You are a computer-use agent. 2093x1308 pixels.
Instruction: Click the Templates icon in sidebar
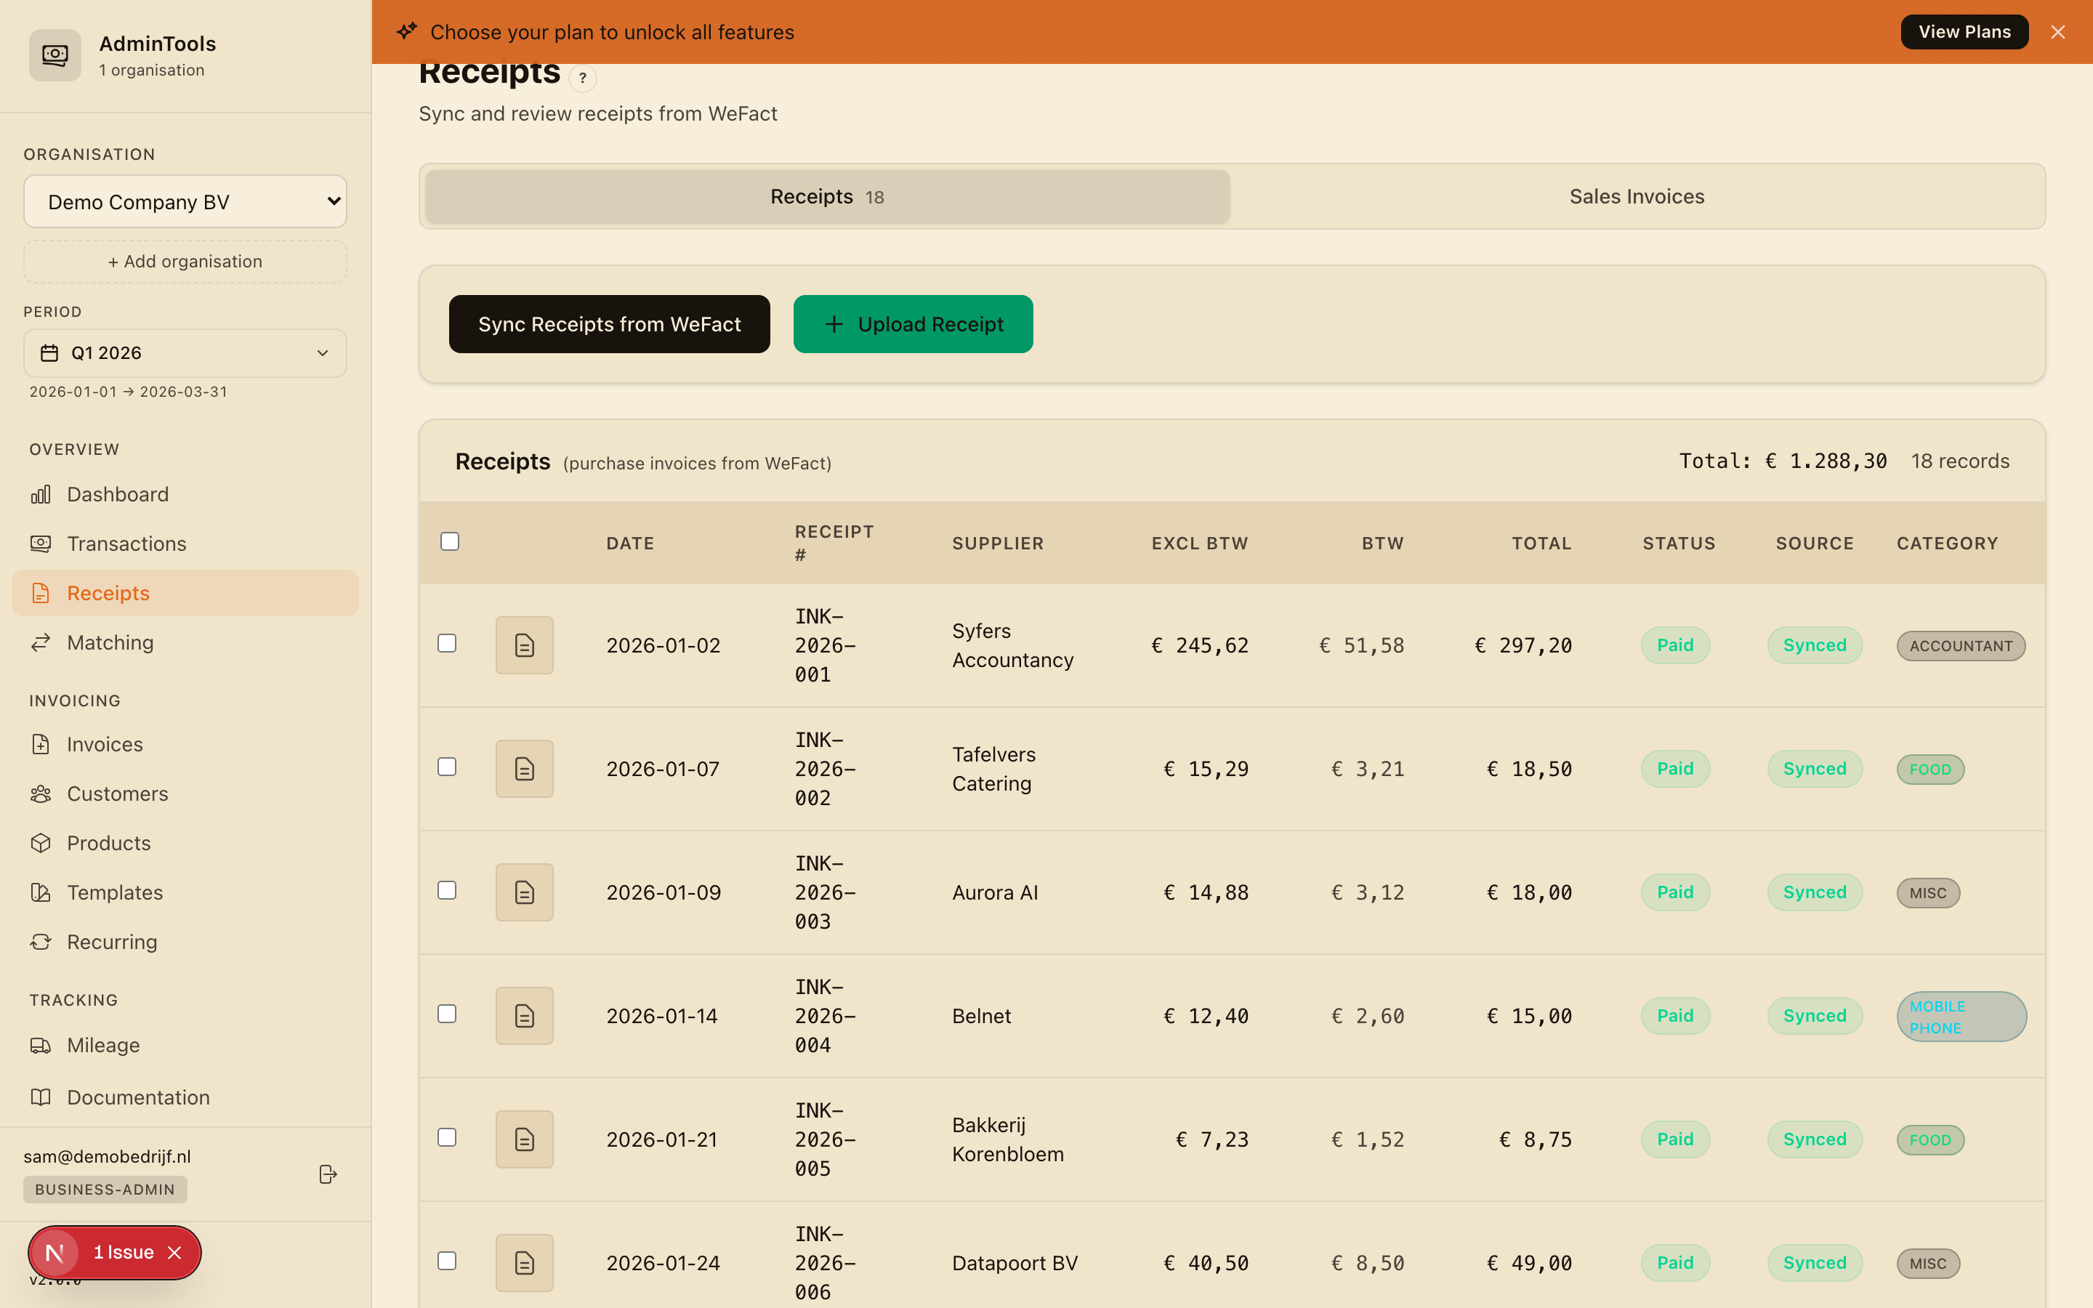[x=41, y=892]
